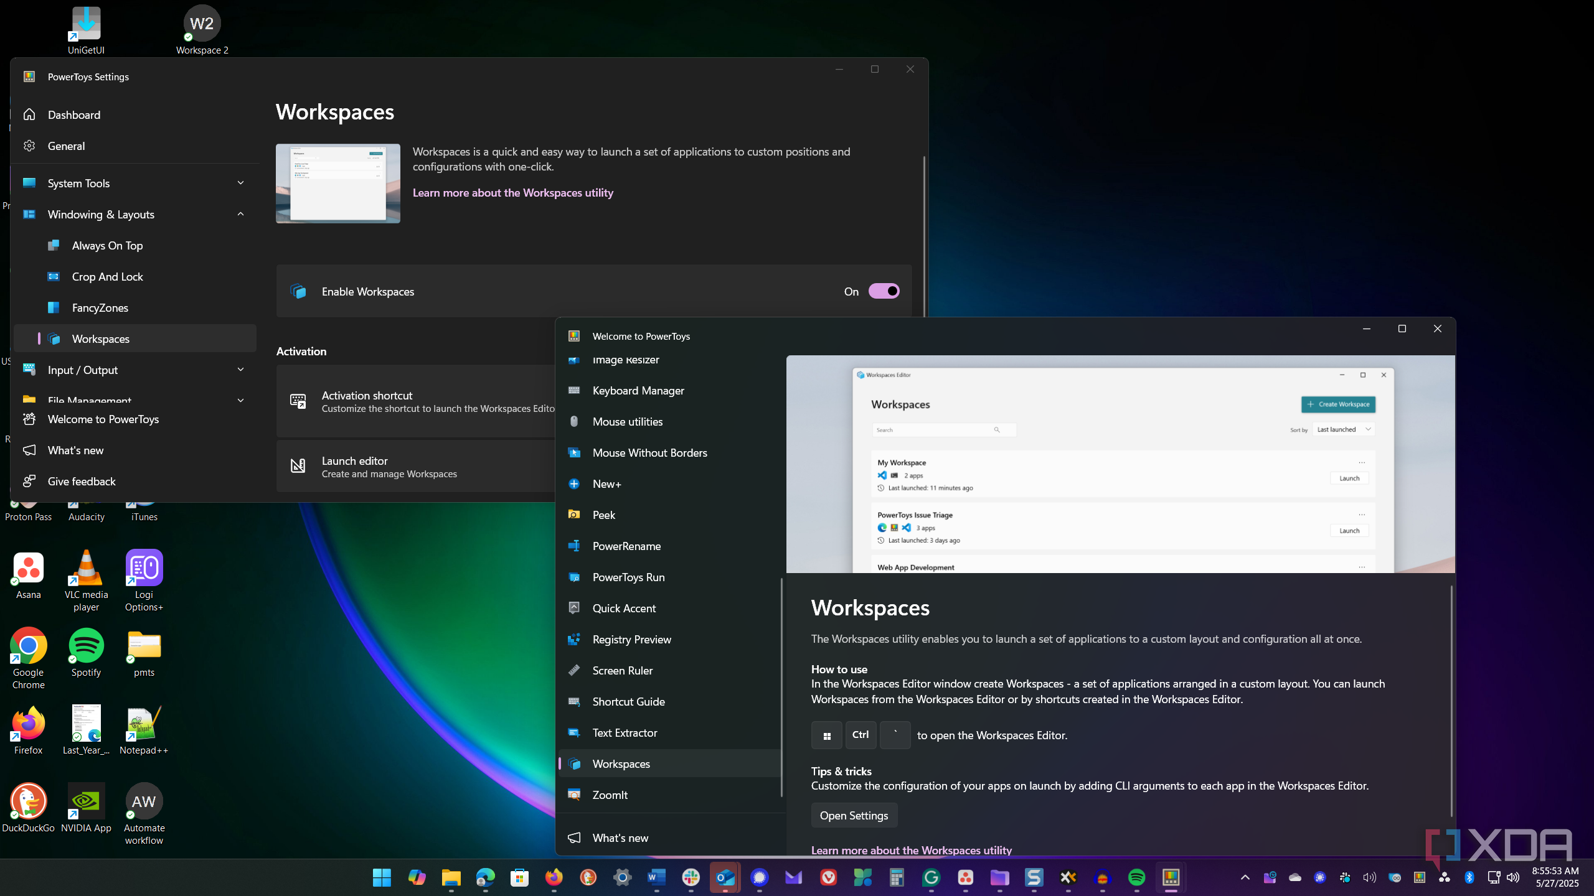
Task: Open the General settings page
Action: pos(134,146)
